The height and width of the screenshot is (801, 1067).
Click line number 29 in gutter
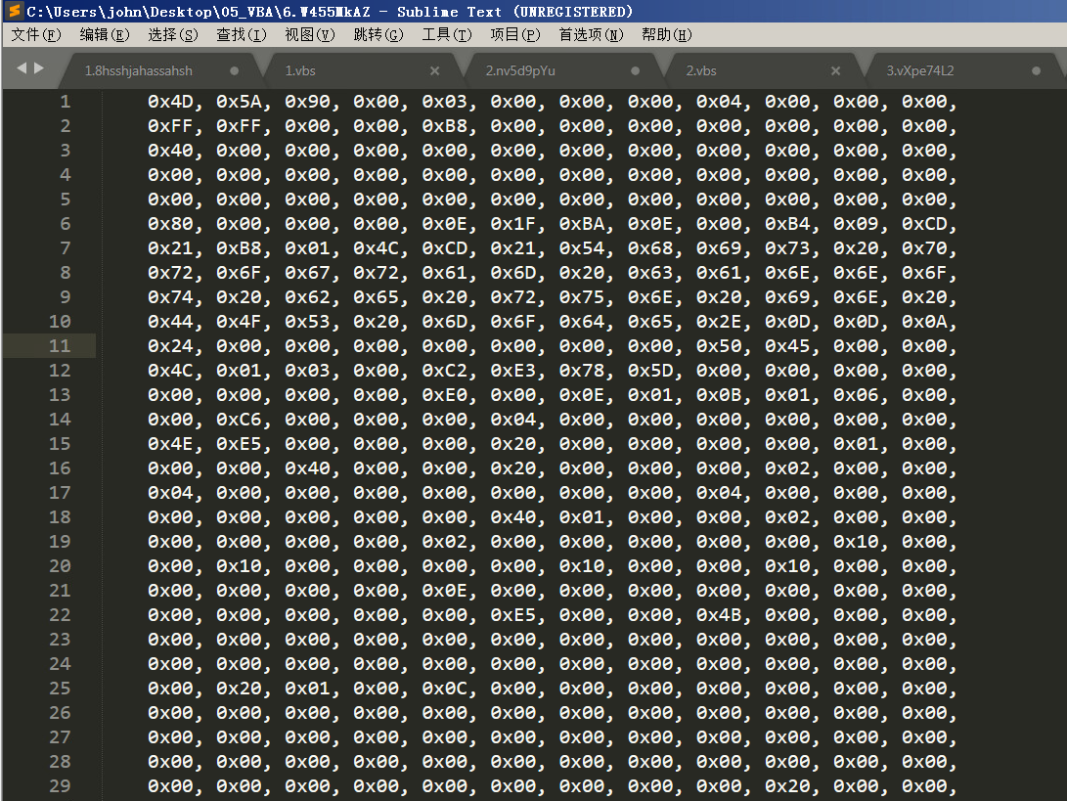coord(60,786)
